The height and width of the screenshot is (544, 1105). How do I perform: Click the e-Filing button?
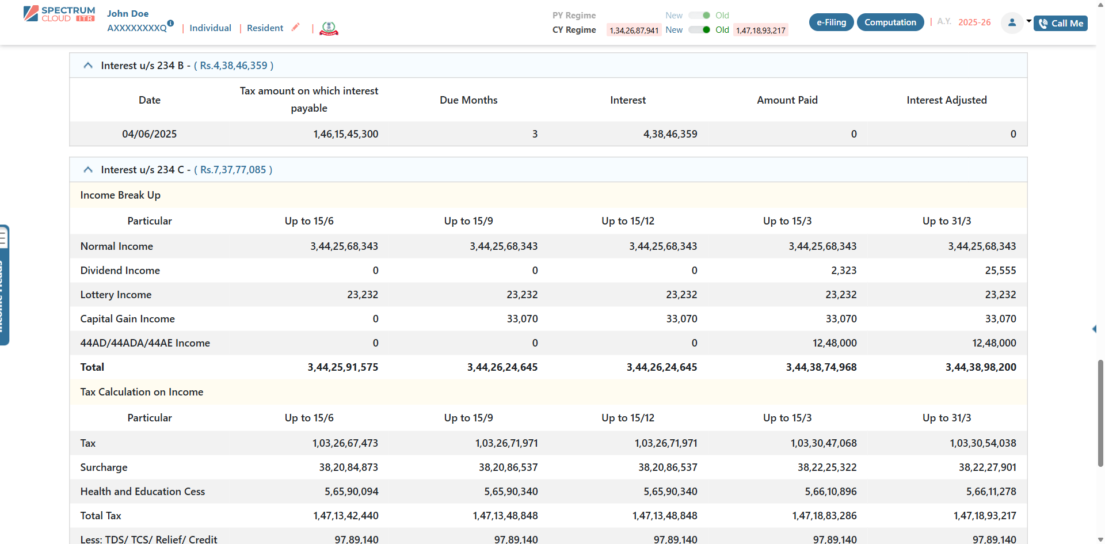[831, 22]
